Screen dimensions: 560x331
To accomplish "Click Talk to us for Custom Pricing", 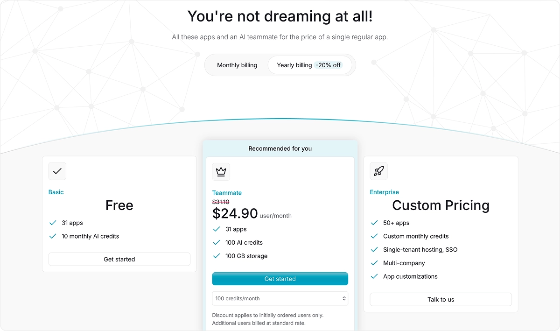I will pos(441,299).
